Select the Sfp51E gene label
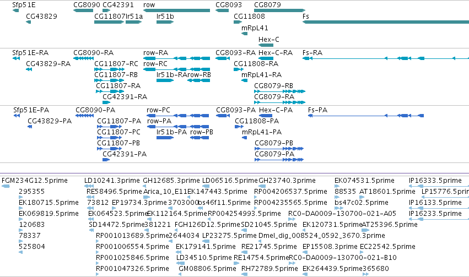 tap(24, 5)
